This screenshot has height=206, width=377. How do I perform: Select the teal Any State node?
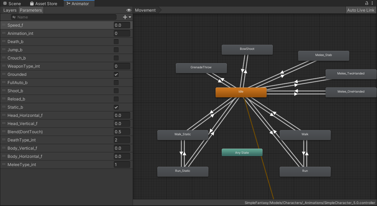coord(242,153)
